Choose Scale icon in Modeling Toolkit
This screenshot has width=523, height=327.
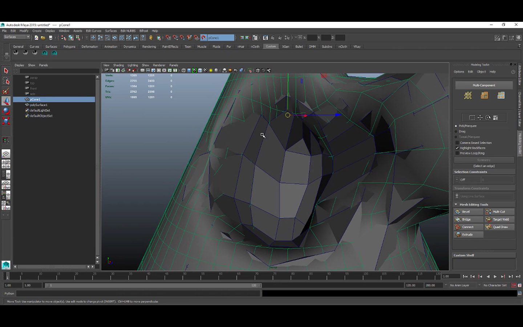pos(495,117)
